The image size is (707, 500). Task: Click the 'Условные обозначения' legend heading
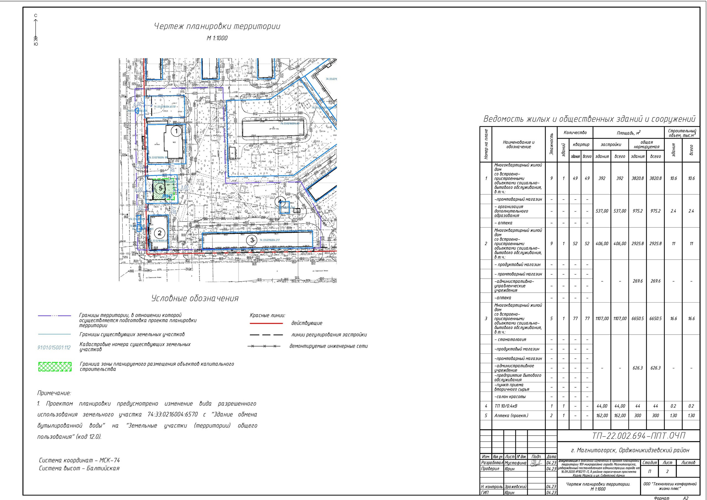[195, 298]
